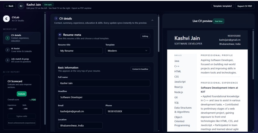
Task: Click SQL in preview skills list
Action: (x=176, y=102)
